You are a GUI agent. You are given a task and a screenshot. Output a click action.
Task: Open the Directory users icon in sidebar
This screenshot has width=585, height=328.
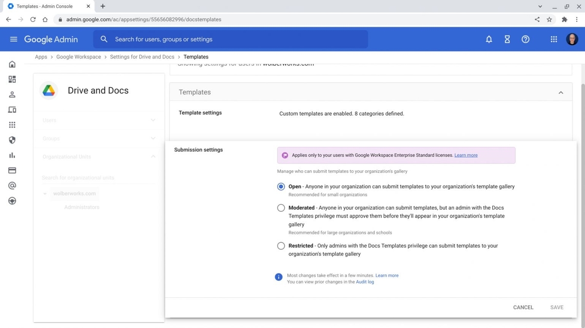coord(12,94)
